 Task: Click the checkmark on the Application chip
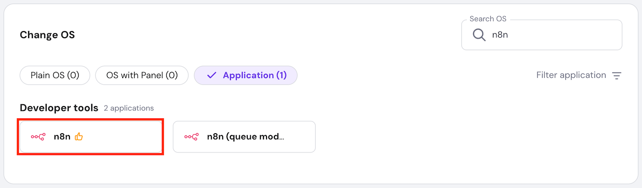pyautogui.click(x=212, y=75)
